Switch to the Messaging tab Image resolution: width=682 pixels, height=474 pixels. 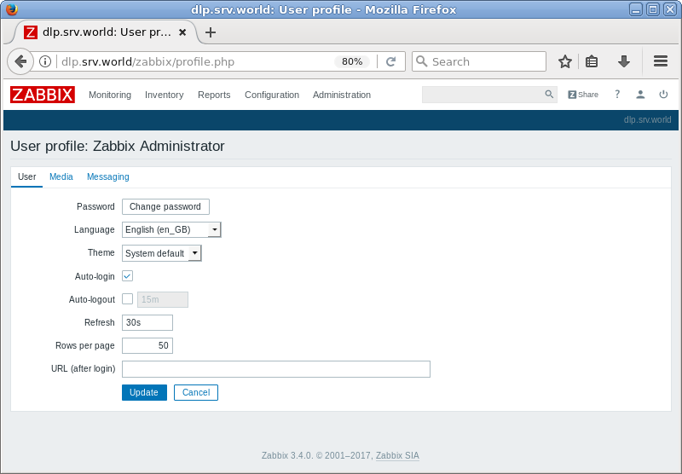(108, 176)
